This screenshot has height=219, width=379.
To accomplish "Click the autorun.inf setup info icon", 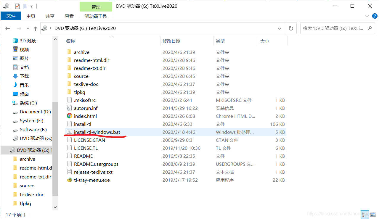I will tap(69, 108).
